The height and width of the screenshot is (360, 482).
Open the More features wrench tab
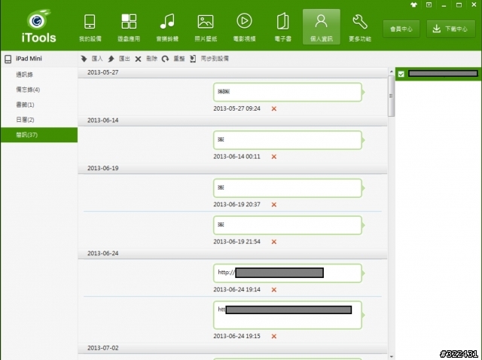(x=360, y=27)
